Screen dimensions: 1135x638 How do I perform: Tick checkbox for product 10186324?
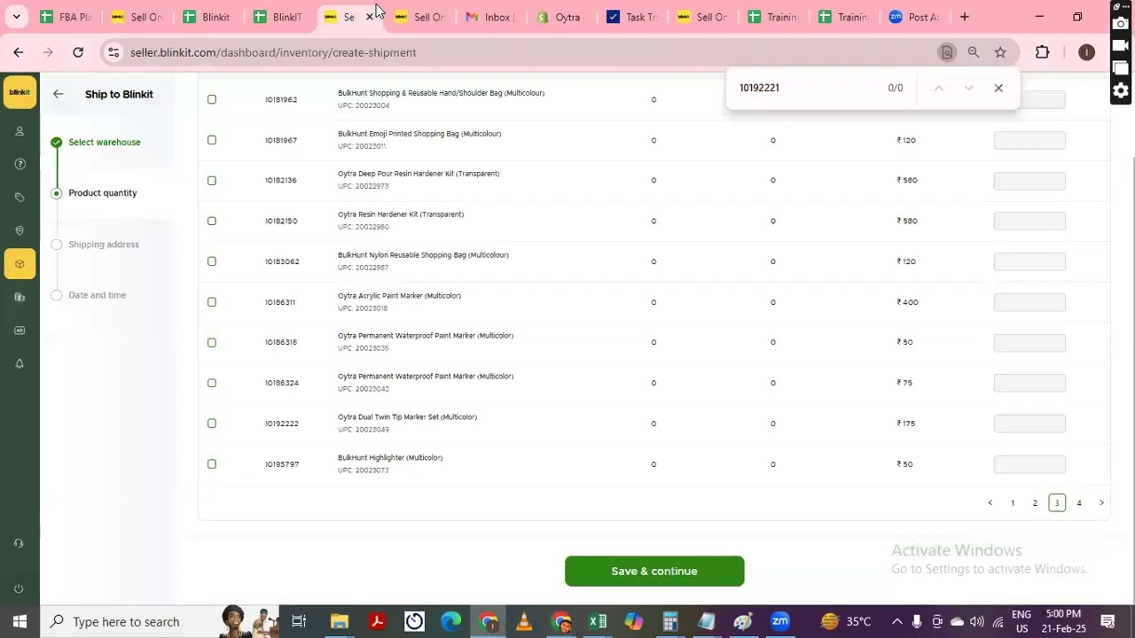tap(212, 383)
